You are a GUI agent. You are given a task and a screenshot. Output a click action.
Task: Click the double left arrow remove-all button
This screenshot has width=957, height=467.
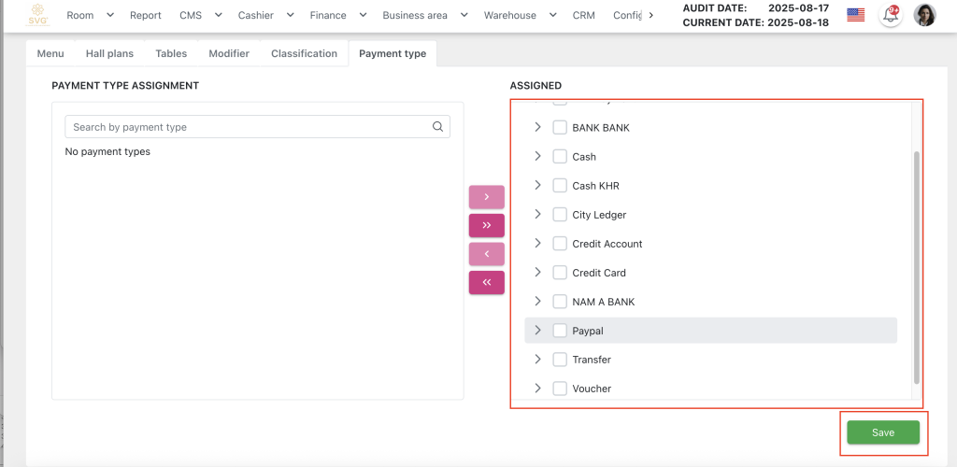pos(486,282)
